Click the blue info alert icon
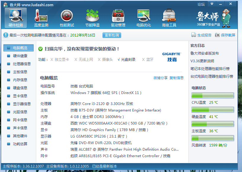The width and height of the screenshot is (242, 172). click(6, 35)
